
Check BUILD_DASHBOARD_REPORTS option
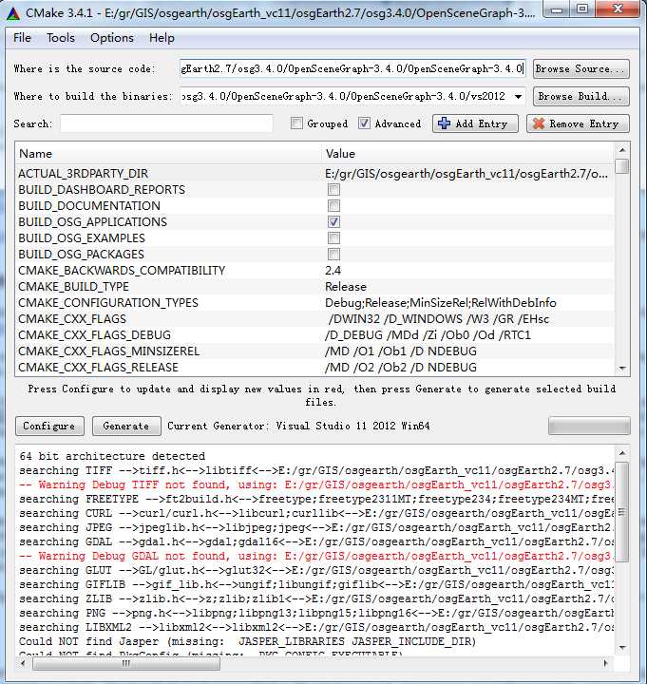[333, 190]
